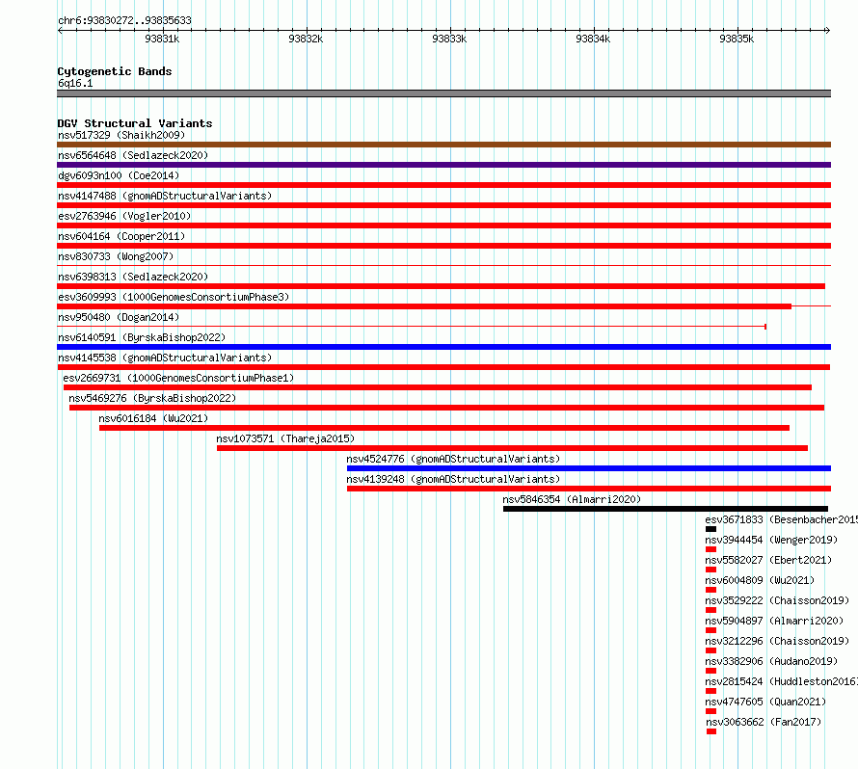Click the 93832k ruler label
The height and width of the screenshot is (769, 858).
[306, 39]
